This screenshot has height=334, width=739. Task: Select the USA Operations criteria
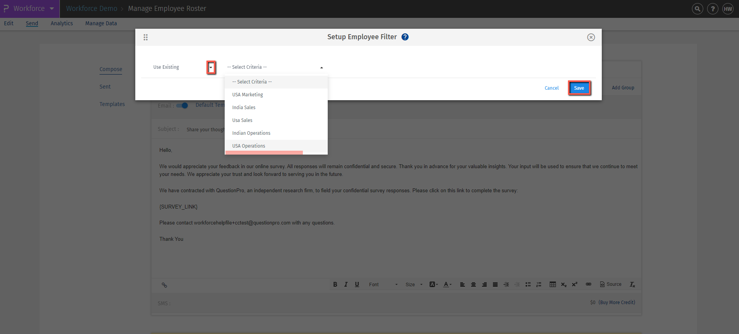click(276, 146)
